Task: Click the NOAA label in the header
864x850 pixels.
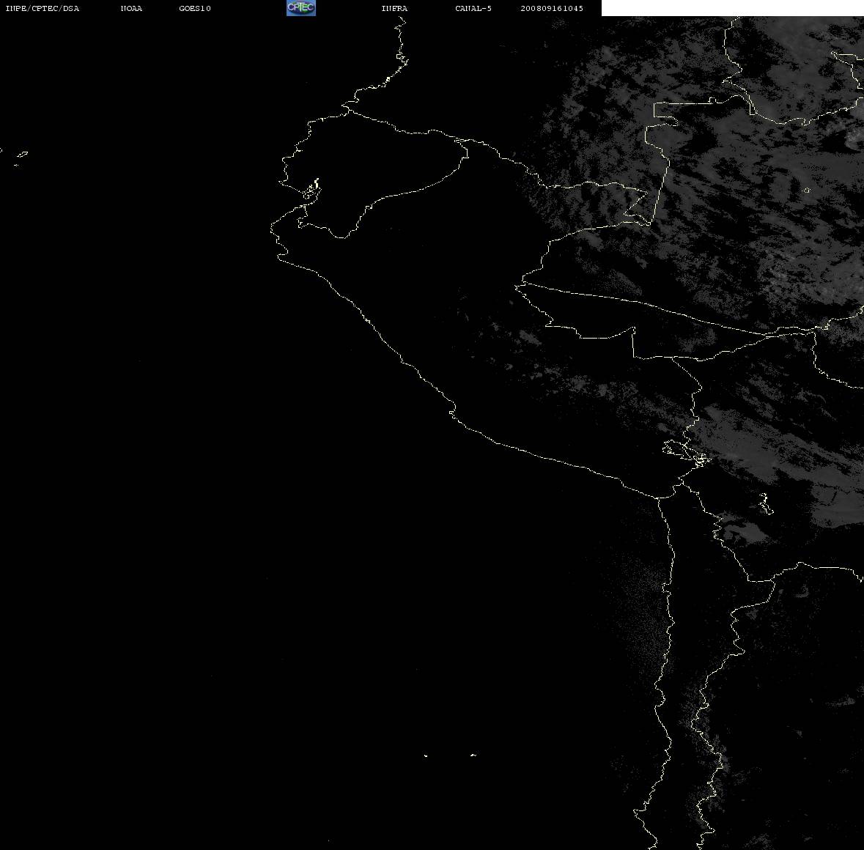Action: [131, 8]
